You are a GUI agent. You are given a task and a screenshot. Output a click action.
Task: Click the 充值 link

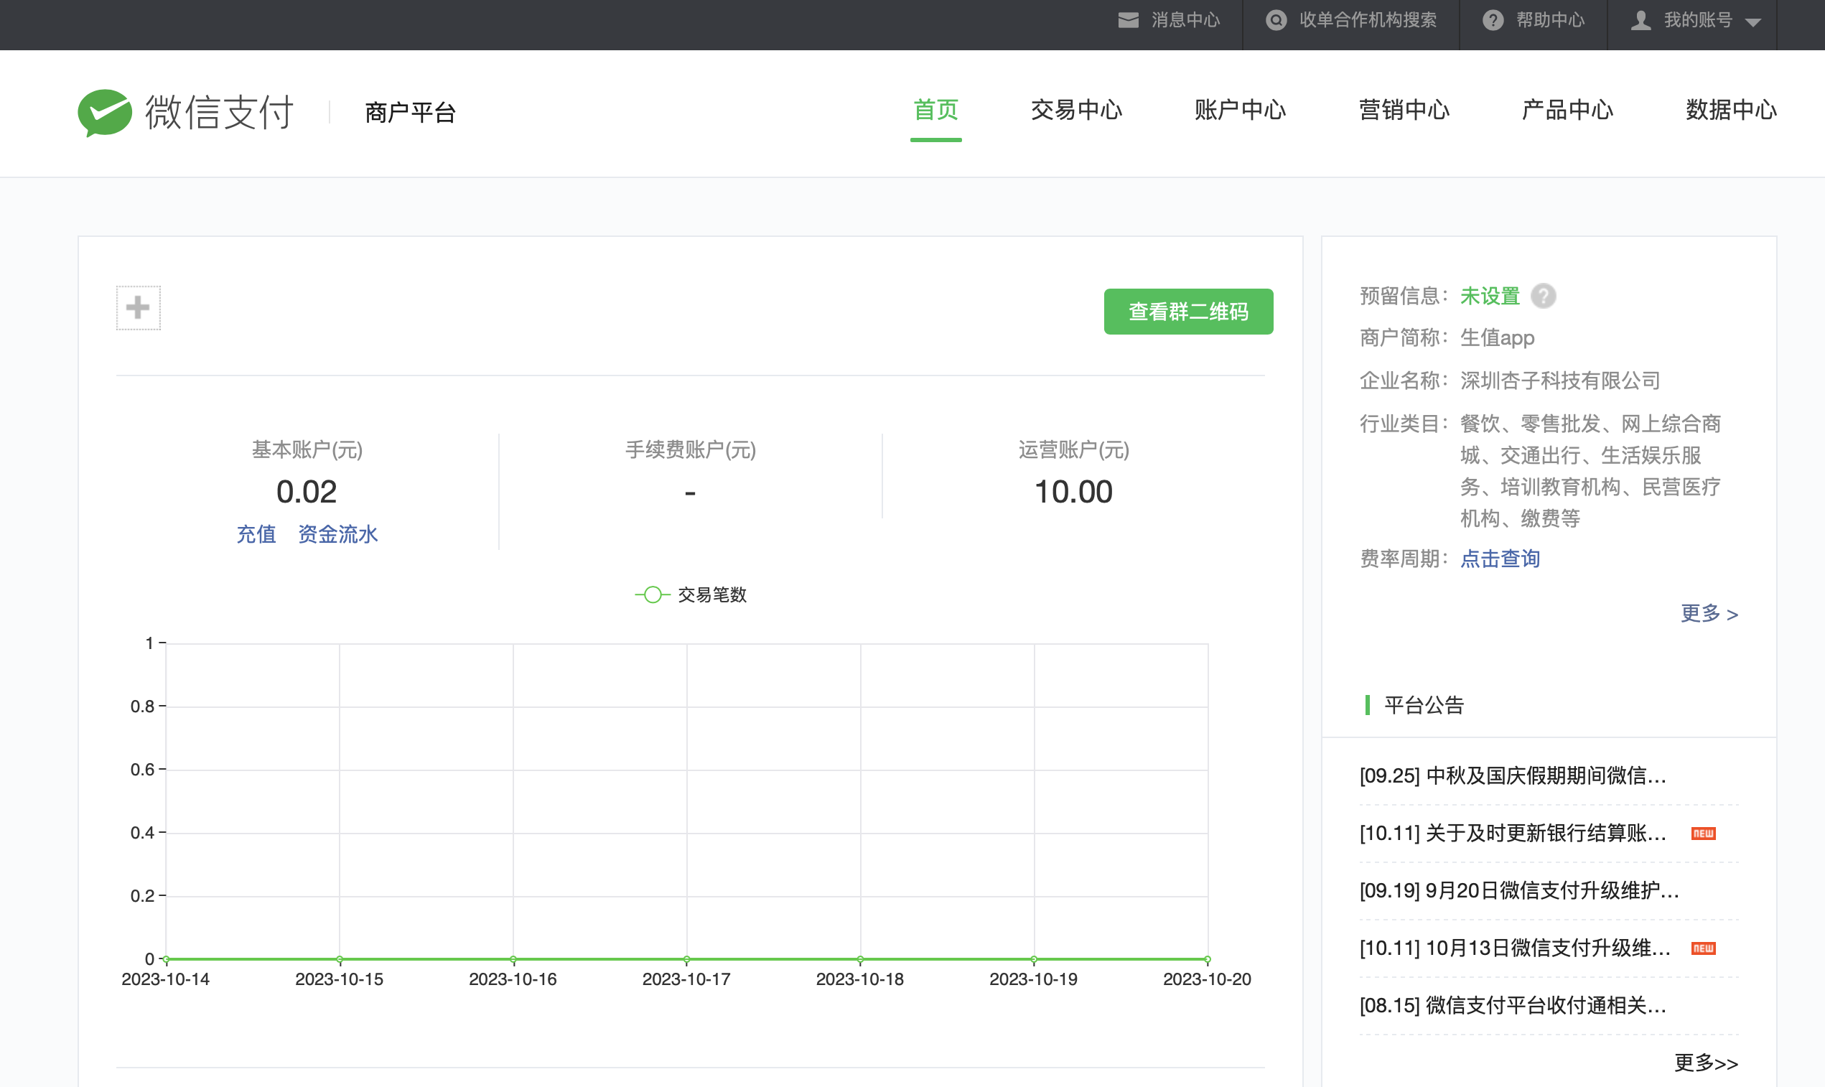256,534
